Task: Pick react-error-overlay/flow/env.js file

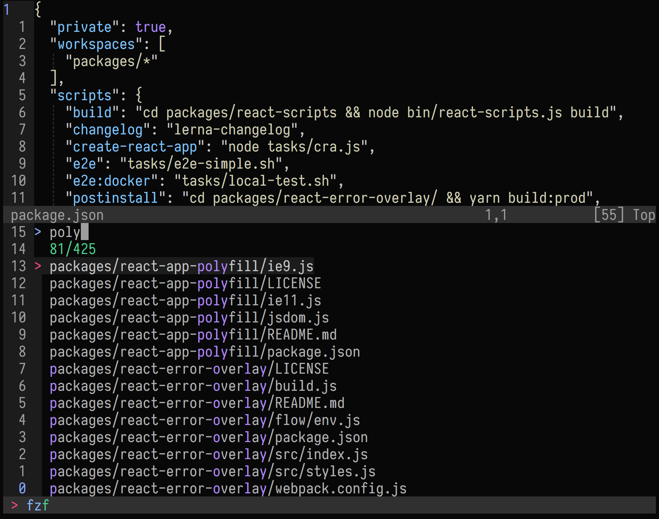Action: click(x=205, y=420)
